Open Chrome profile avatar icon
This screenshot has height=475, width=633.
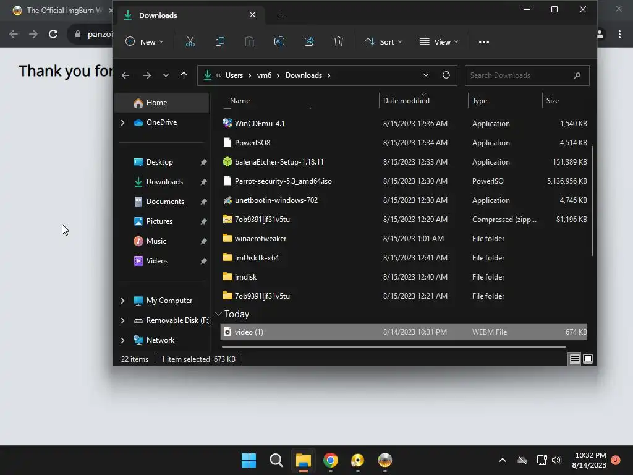pos(600,35)
